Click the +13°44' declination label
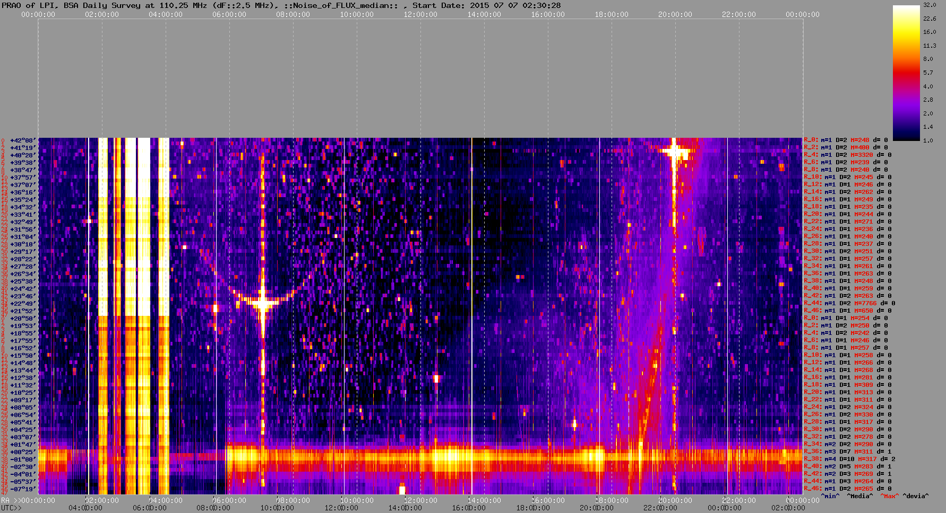The image size is (946, 513). coord(23,370)
